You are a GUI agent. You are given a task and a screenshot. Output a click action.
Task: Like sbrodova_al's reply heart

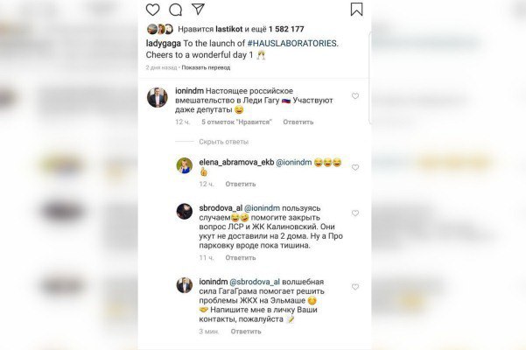point(355,213)
